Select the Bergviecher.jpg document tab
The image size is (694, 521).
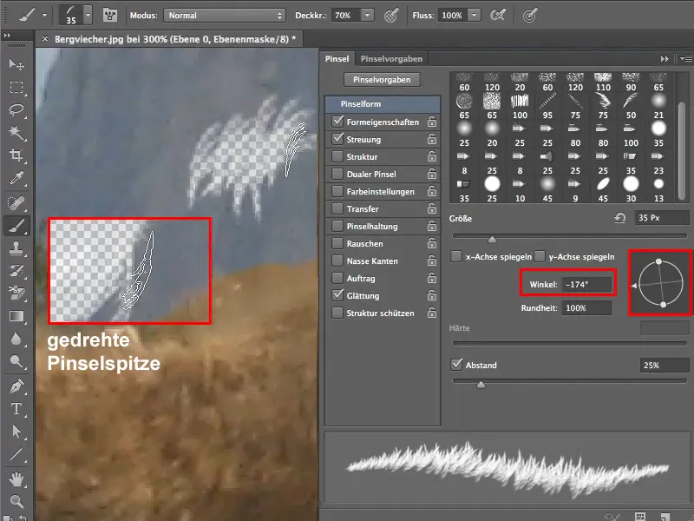(175, 39)
